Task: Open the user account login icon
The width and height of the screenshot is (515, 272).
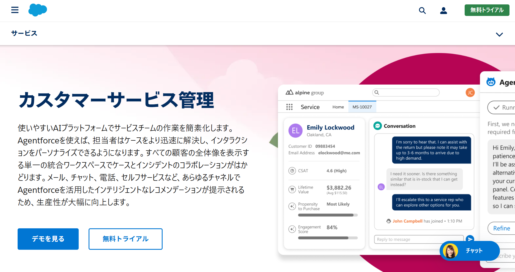Action: point(443,11)
